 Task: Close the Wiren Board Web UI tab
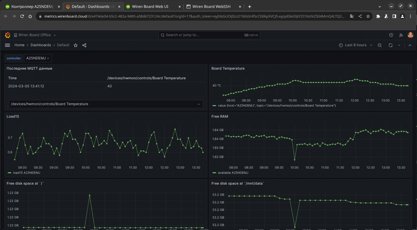(x=179, y=7)
